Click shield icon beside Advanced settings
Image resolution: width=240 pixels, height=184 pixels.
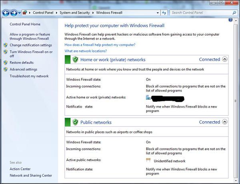click(6, 69)
